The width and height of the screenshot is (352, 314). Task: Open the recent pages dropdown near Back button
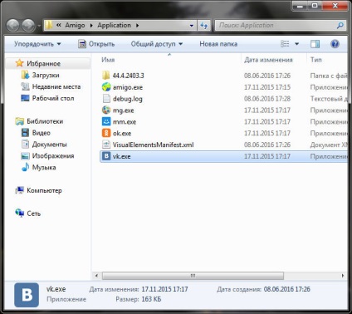pyautogui.click(x=39, y=26)
